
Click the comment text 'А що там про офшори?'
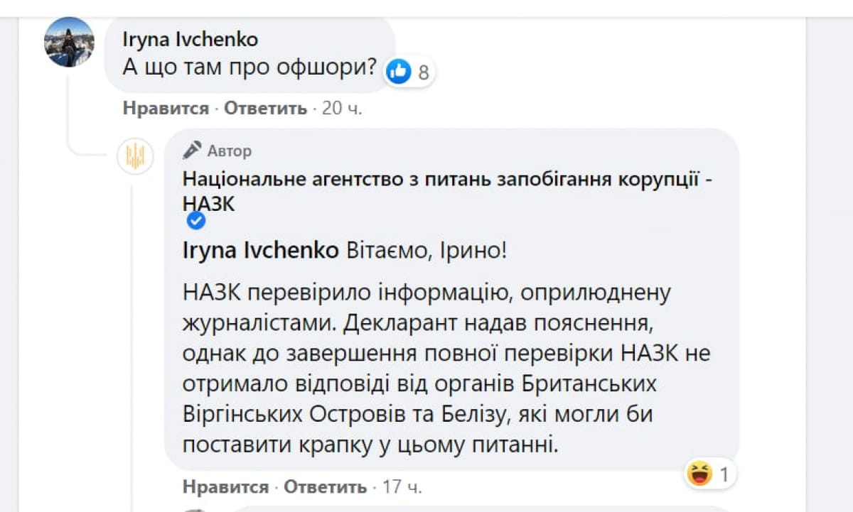250,70
